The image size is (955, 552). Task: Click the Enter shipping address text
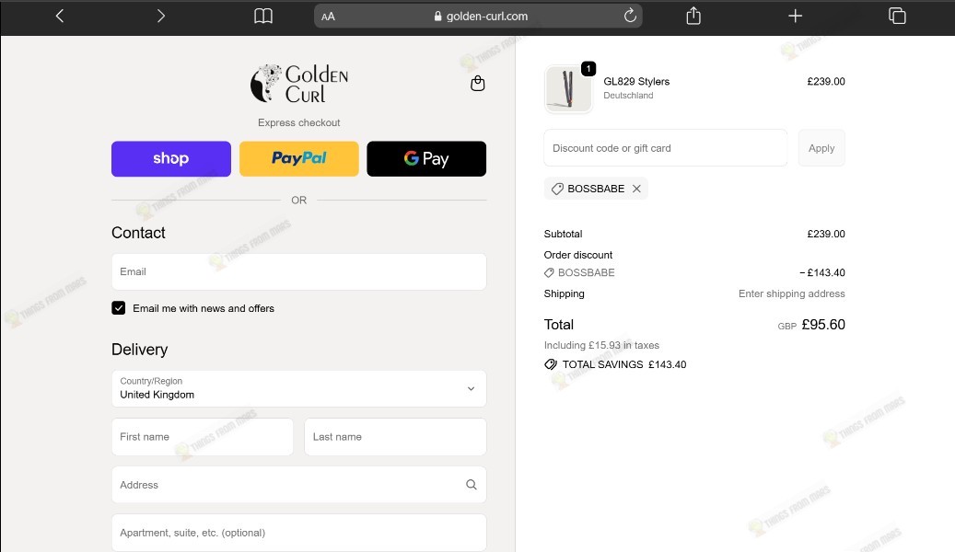coord(792,293)
